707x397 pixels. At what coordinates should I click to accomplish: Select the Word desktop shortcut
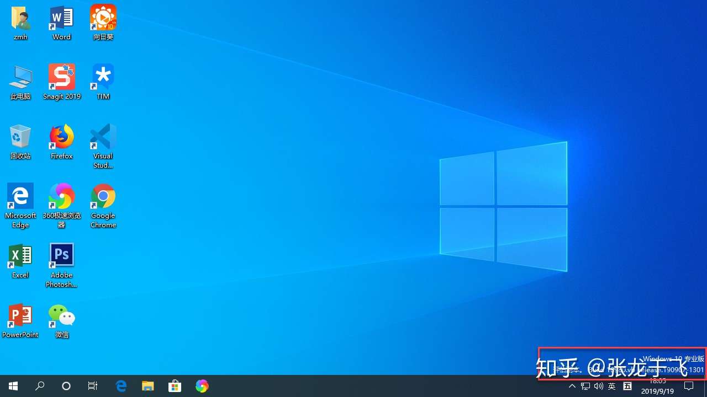(61, 23)
